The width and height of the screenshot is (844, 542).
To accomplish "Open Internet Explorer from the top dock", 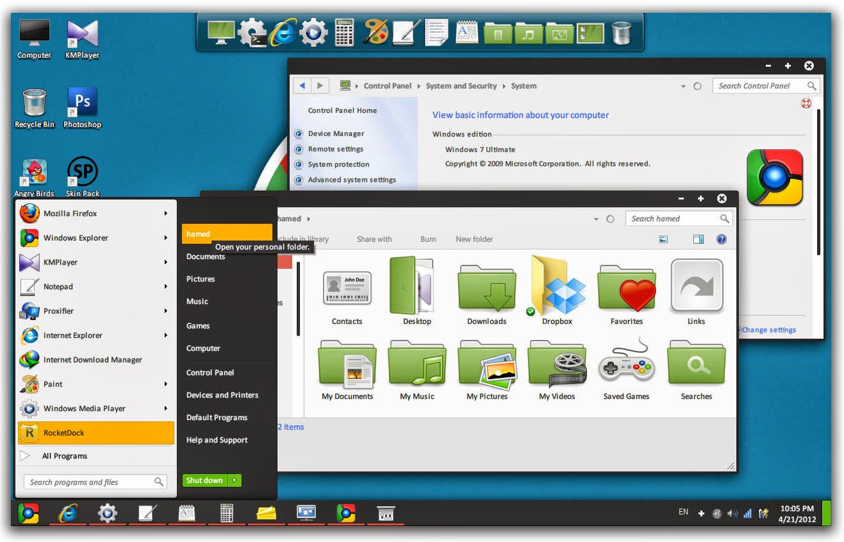I will [283, 31].
